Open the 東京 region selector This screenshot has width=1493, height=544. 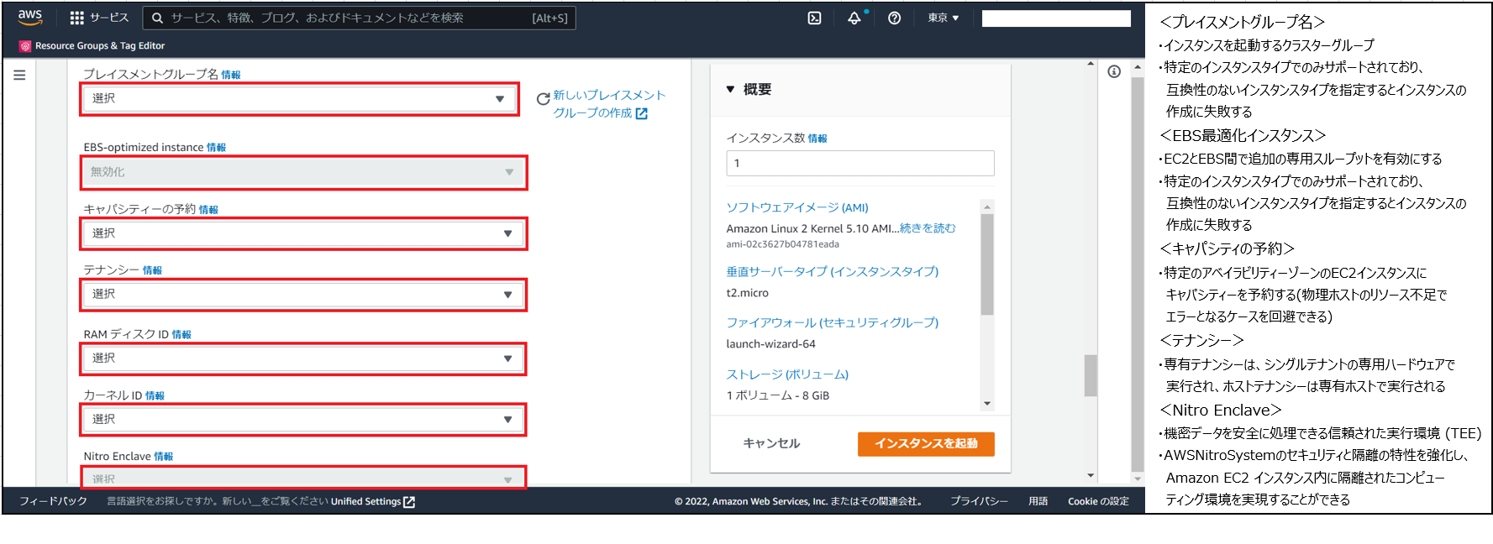943,18
